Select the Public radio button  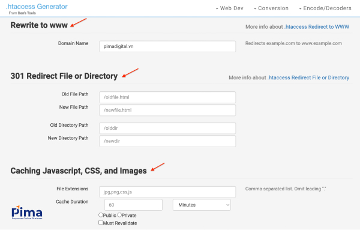pyautogui.click(x=101, y=215)
